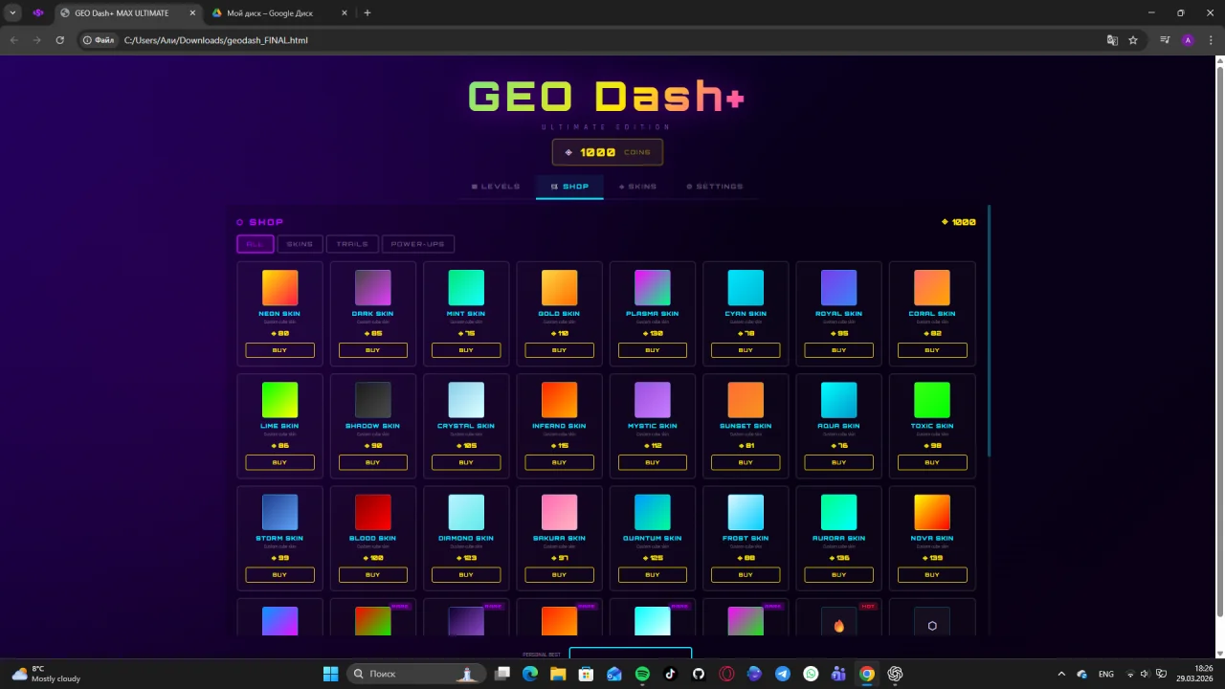Filter shop by Trails
Image resolution: width=1225 pixels, height=689 pixels.
click(352, 244)
